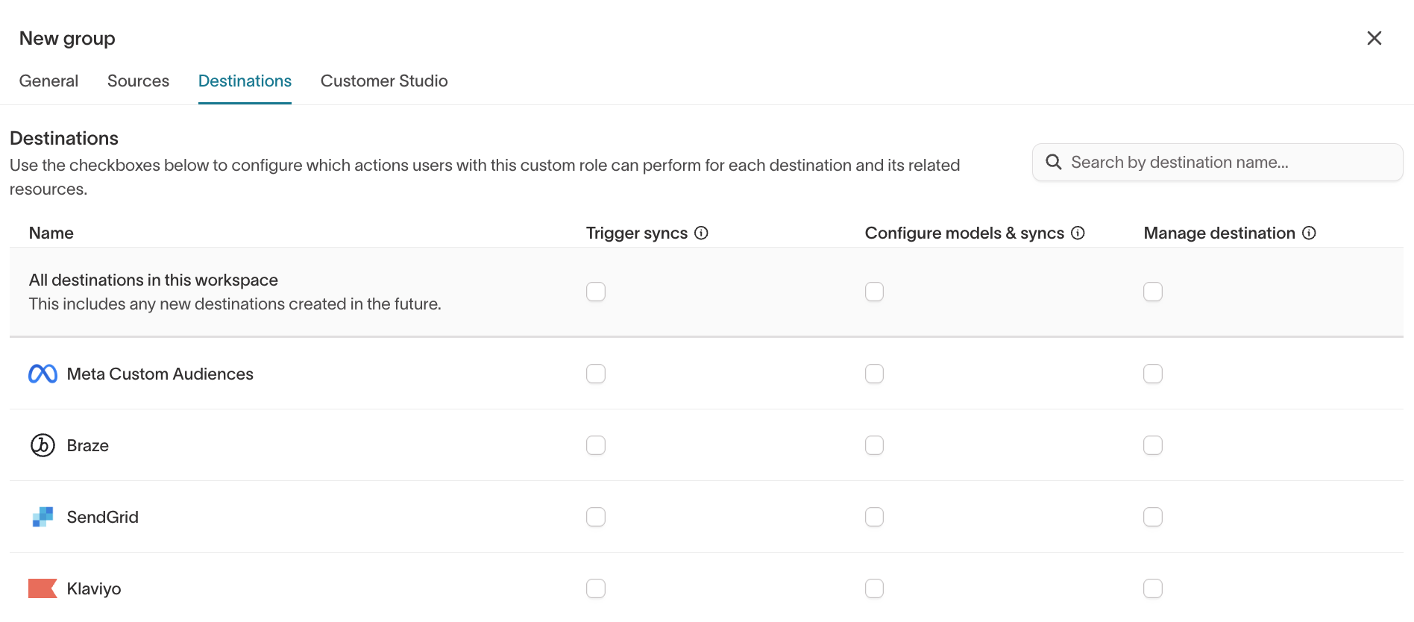
Task: Click the info icon beside Configure models & syncs
Action: tap(1078, 233)
